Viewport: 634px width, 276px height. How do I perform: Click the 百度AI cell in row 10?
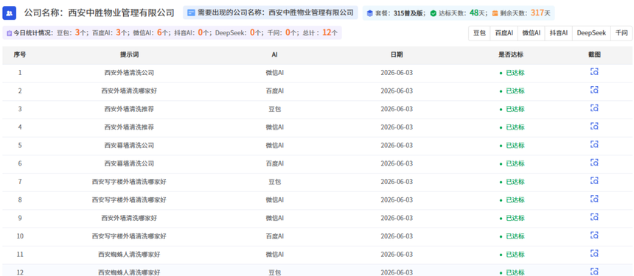[x=274, y=236]
